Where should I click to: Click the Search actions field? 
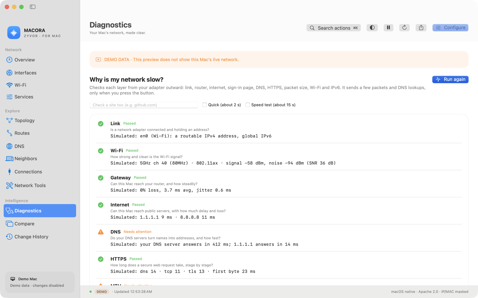click(x=333, y=28)
